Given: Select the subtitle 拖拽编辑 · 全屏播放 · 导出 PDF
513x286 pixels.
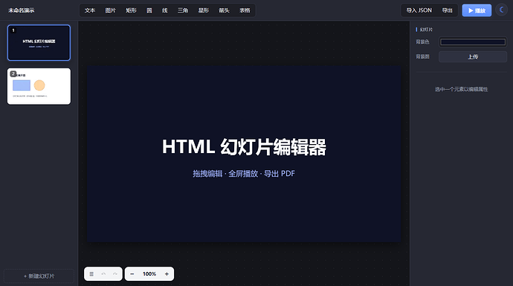Looking at the screenshot, I should click(x=244, y=174).
